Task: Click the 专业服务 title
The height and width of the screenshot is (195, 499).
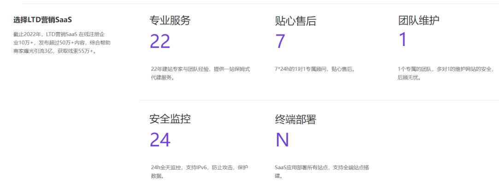Action: 170,20
